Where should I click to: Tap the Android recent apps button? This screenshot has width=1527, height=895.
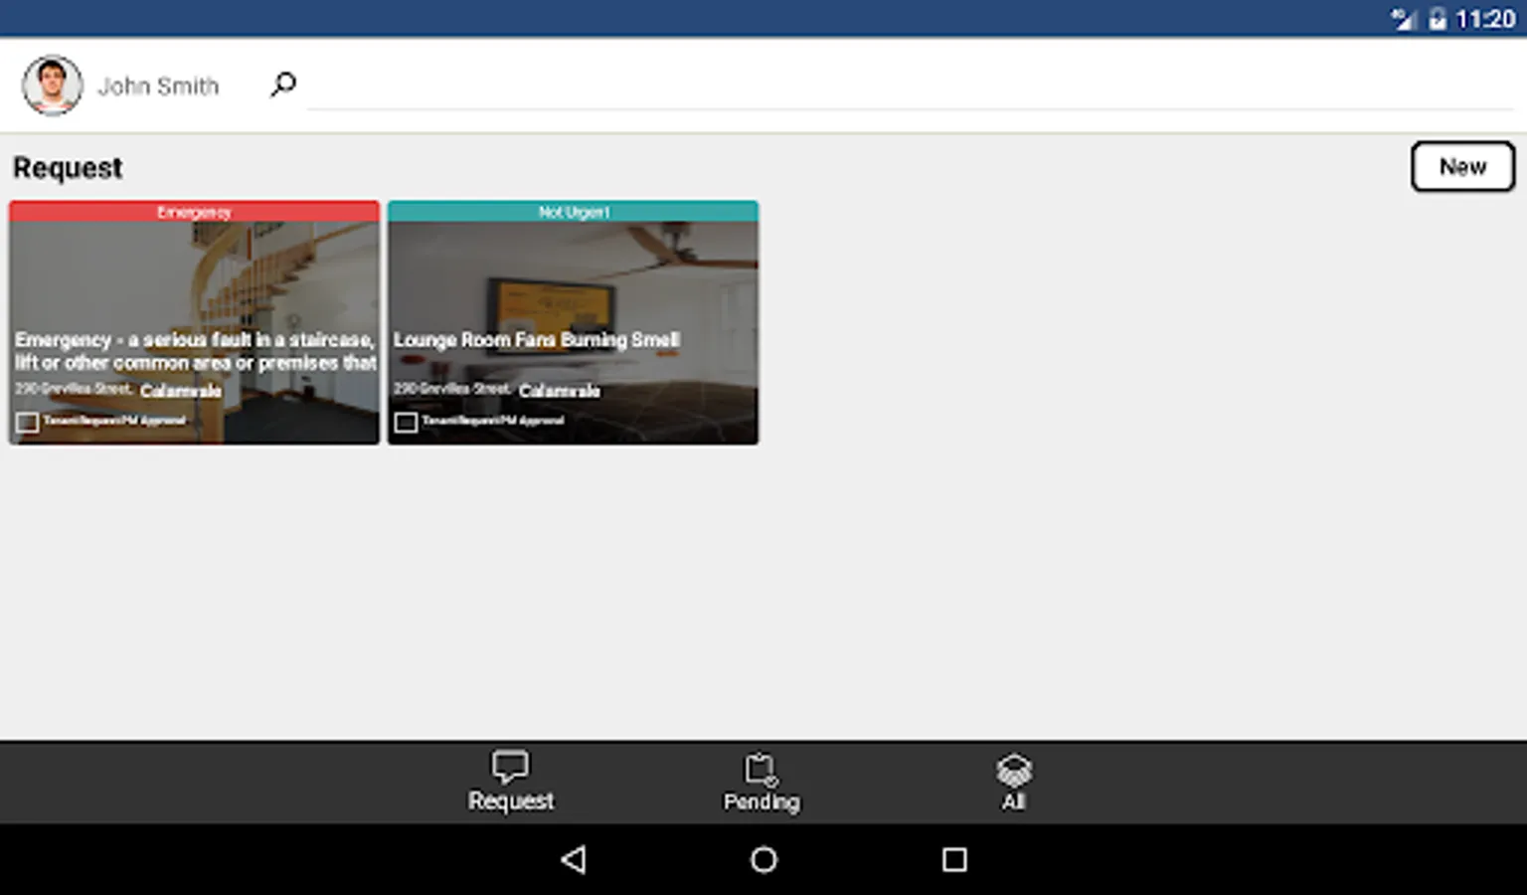pos(954,859)
